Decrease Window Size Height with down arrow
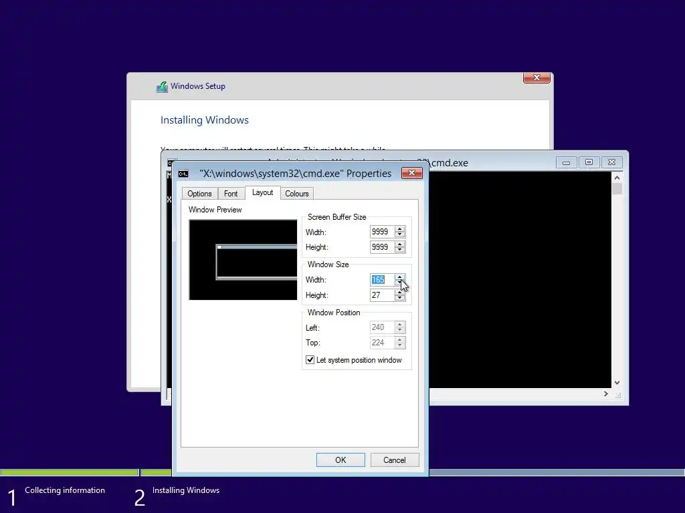Image resolution: width=685 pixels, height=513 pixels. [x=400, y=299]
